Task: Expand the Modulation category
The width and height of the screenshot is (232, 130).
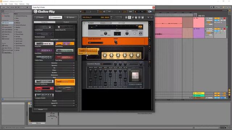Action: (x=54, y=75)
